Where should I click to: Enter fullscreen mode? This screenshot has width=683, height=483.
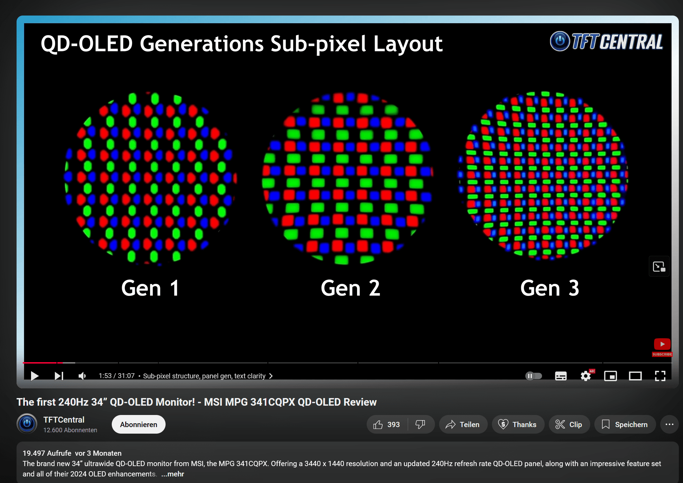click(660, 376)
